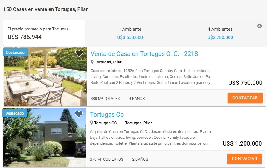
Task: Click the U$S 750.000 price
Action: [245, 83]
